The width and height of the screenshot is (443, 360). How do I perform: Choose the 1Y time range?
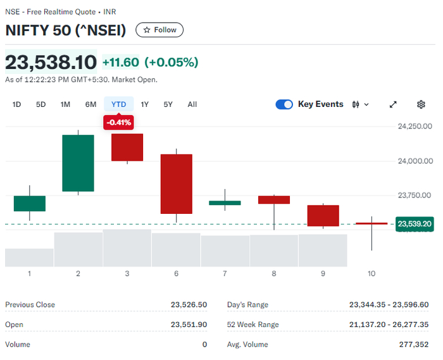pyautogui.click(x=145, y=104)
